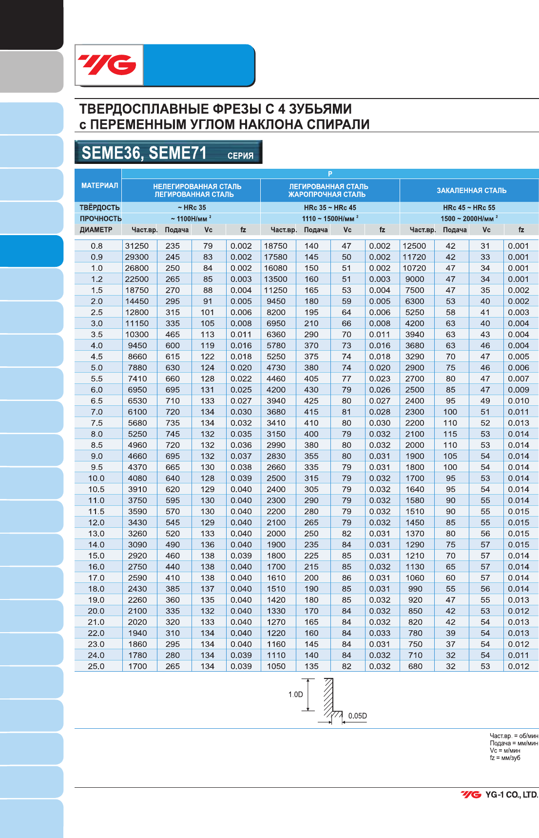Click the '13500' spindle speed value
Viewport: 539px width, 838px height.
(x=276, y=279)
